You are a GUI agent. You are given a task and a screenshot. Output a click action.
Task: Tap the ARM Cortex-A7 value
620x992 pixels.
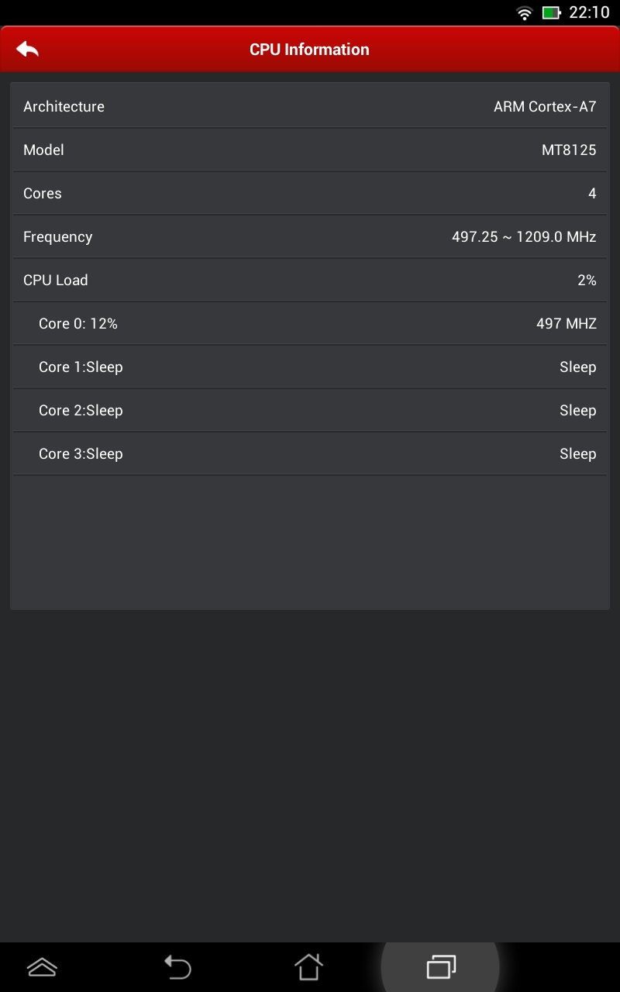[545, 107]
